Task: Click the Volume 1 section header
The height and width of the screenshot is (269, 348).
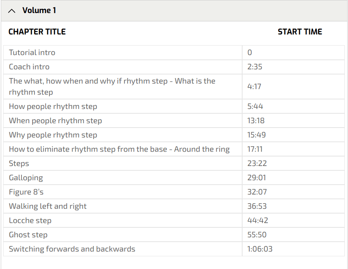Action: [39, 11]
